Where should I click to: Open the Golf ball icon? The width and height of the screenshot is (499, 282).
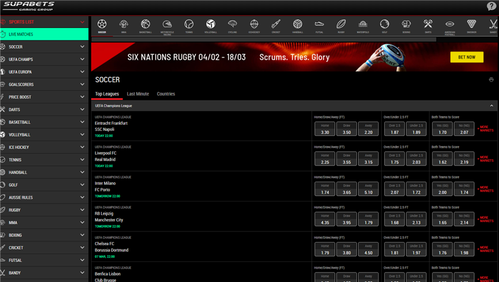(384, 26)
